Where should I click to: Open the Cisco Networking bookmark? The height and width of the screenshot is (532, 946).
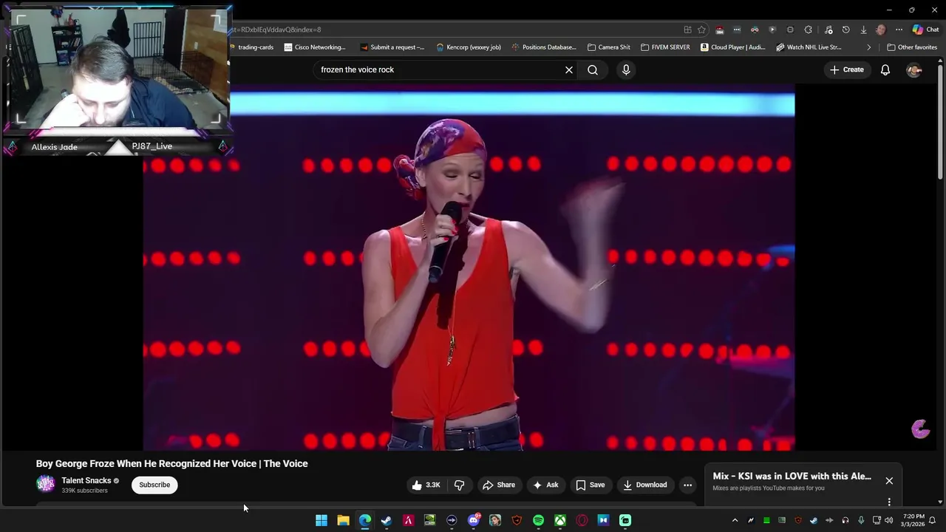[315, 47]
